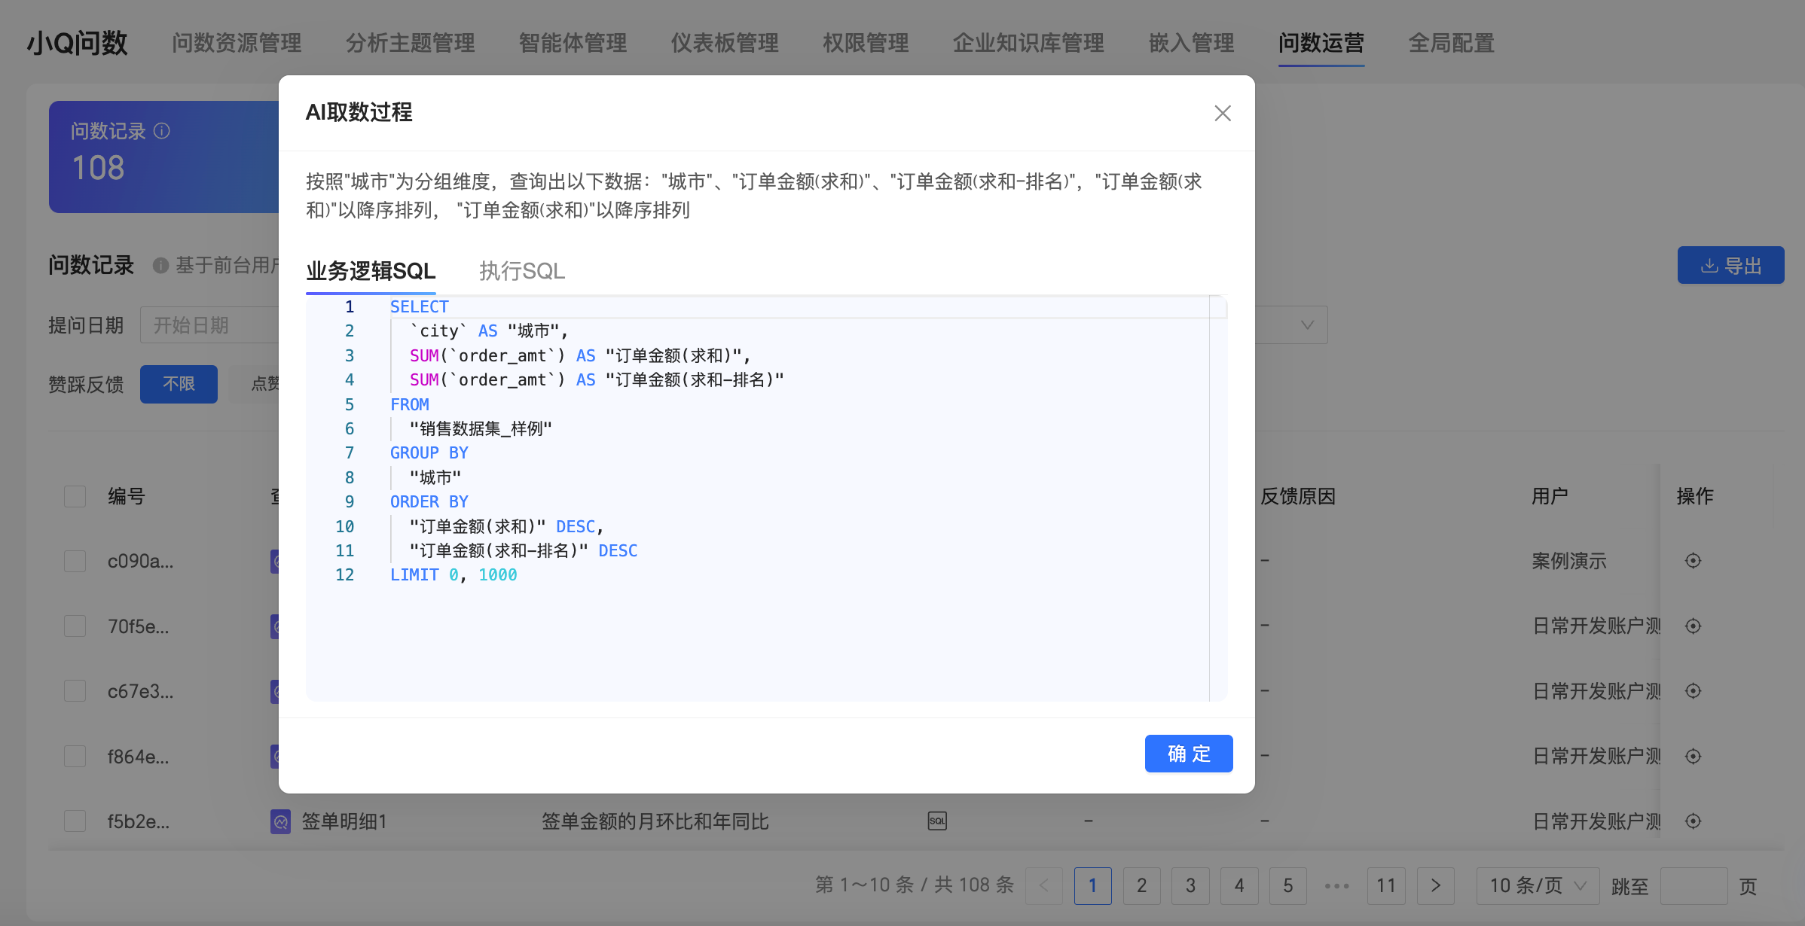Jump to page 11

pos(1386,885)
